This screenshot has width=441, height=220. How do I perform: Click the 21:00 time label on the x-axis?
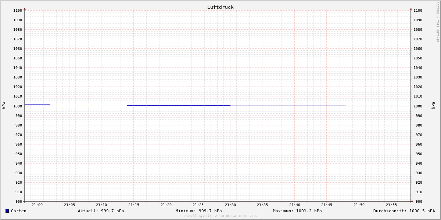click(x=37, y=205)
